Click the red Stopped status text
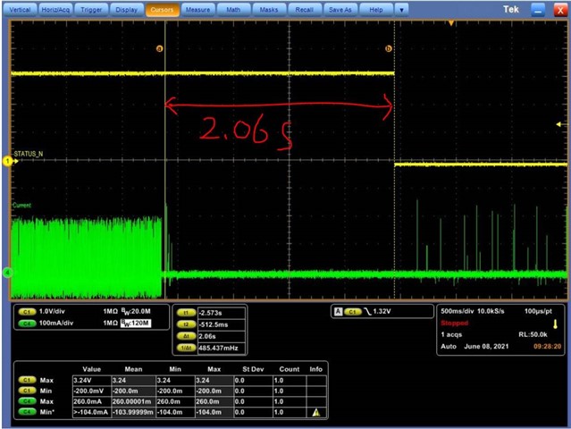This screenshot has height=429, width=571. coord(454,323)
